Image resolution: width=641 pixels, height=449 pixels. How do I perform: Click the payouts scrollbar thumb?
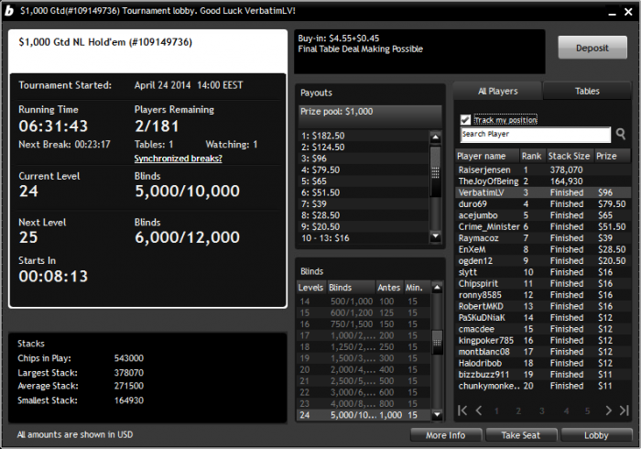(x=436, y=171)
